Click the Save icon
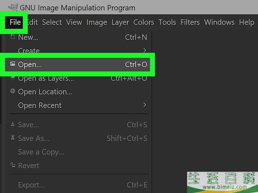 (x=13, y=124)
